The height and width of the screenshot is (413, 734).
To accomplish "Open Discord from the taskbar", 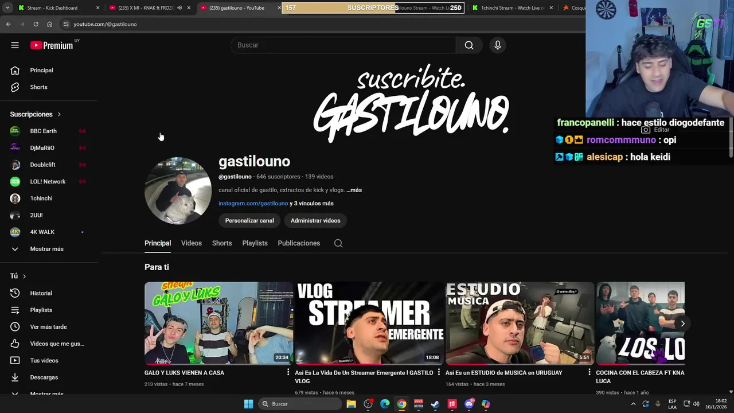I will coord(469,404).
